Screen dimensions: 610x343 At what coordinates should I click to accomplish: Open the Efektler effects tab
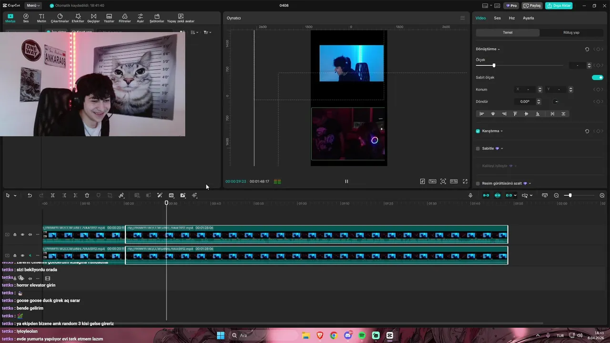coord(78,18)
